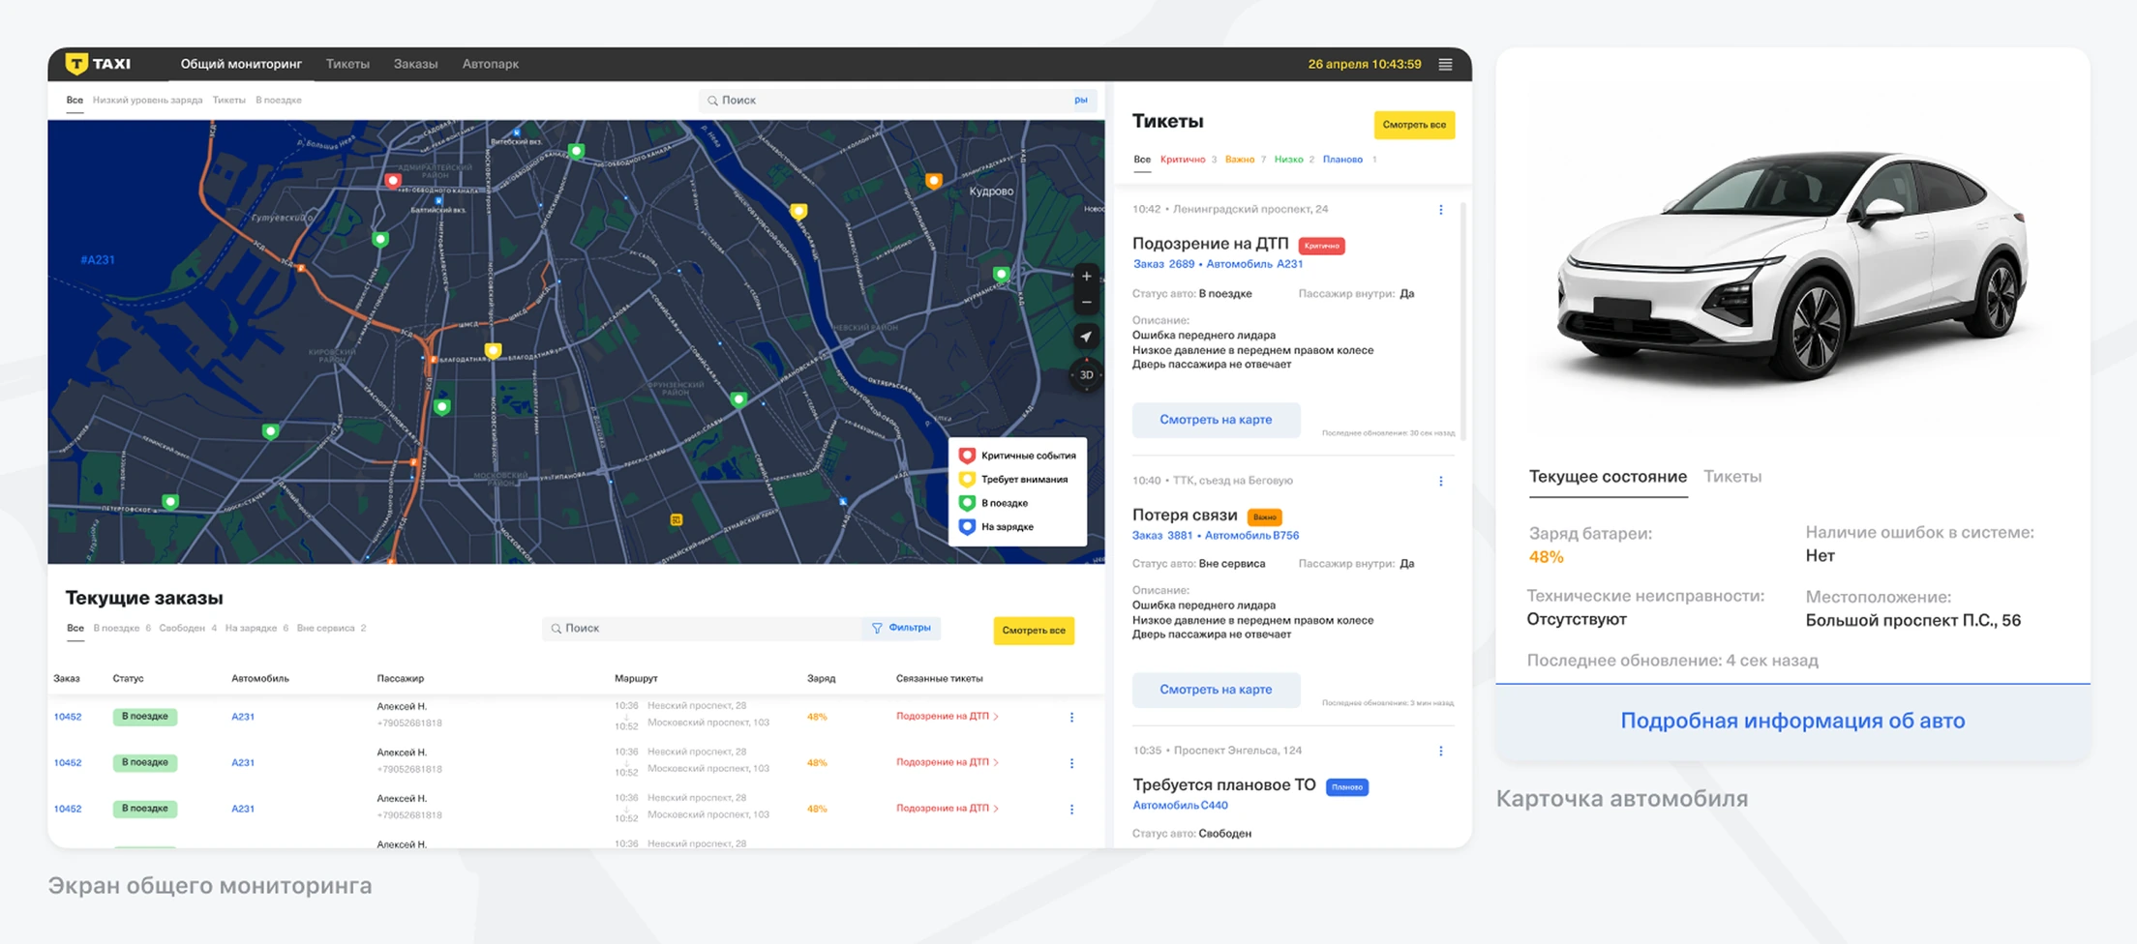The width and height of the screenshot is (2137, 944).
Task: Open the Автопарк section in top navigation
Action: 491,64
